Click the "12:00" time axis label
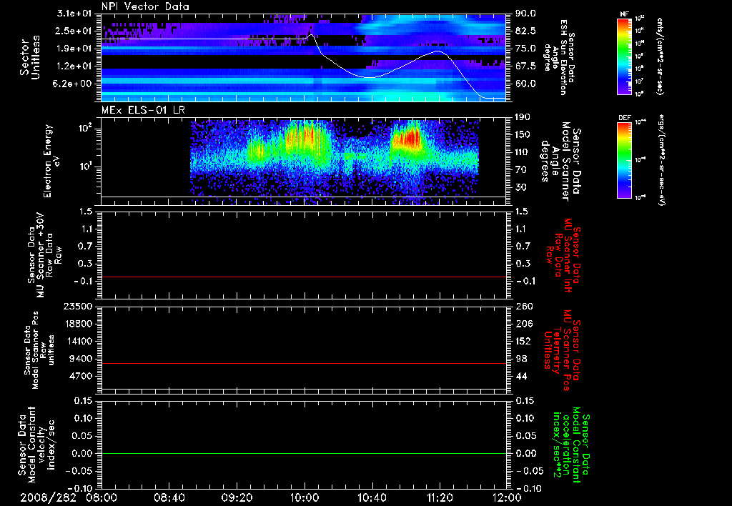The height and width of the screenshot is (506, 732). 507,497
